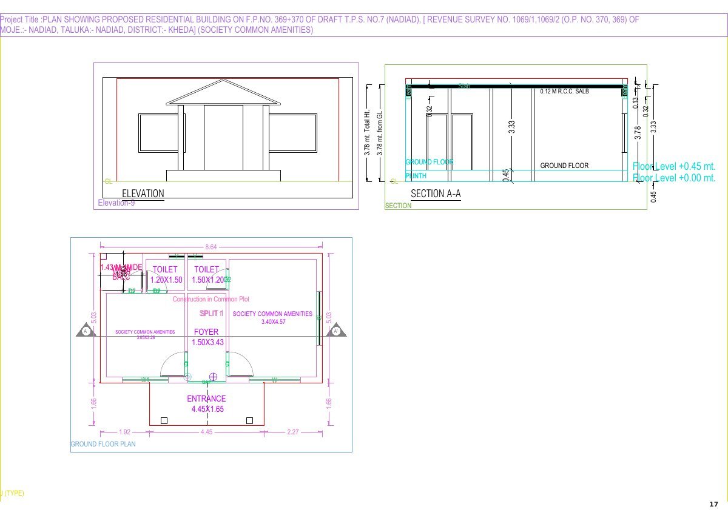Click the green Slab label in section

click(x=464, y=87)
